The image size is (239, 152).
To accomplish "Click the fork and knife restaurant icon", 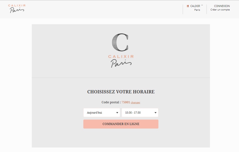I will point(188,6).
